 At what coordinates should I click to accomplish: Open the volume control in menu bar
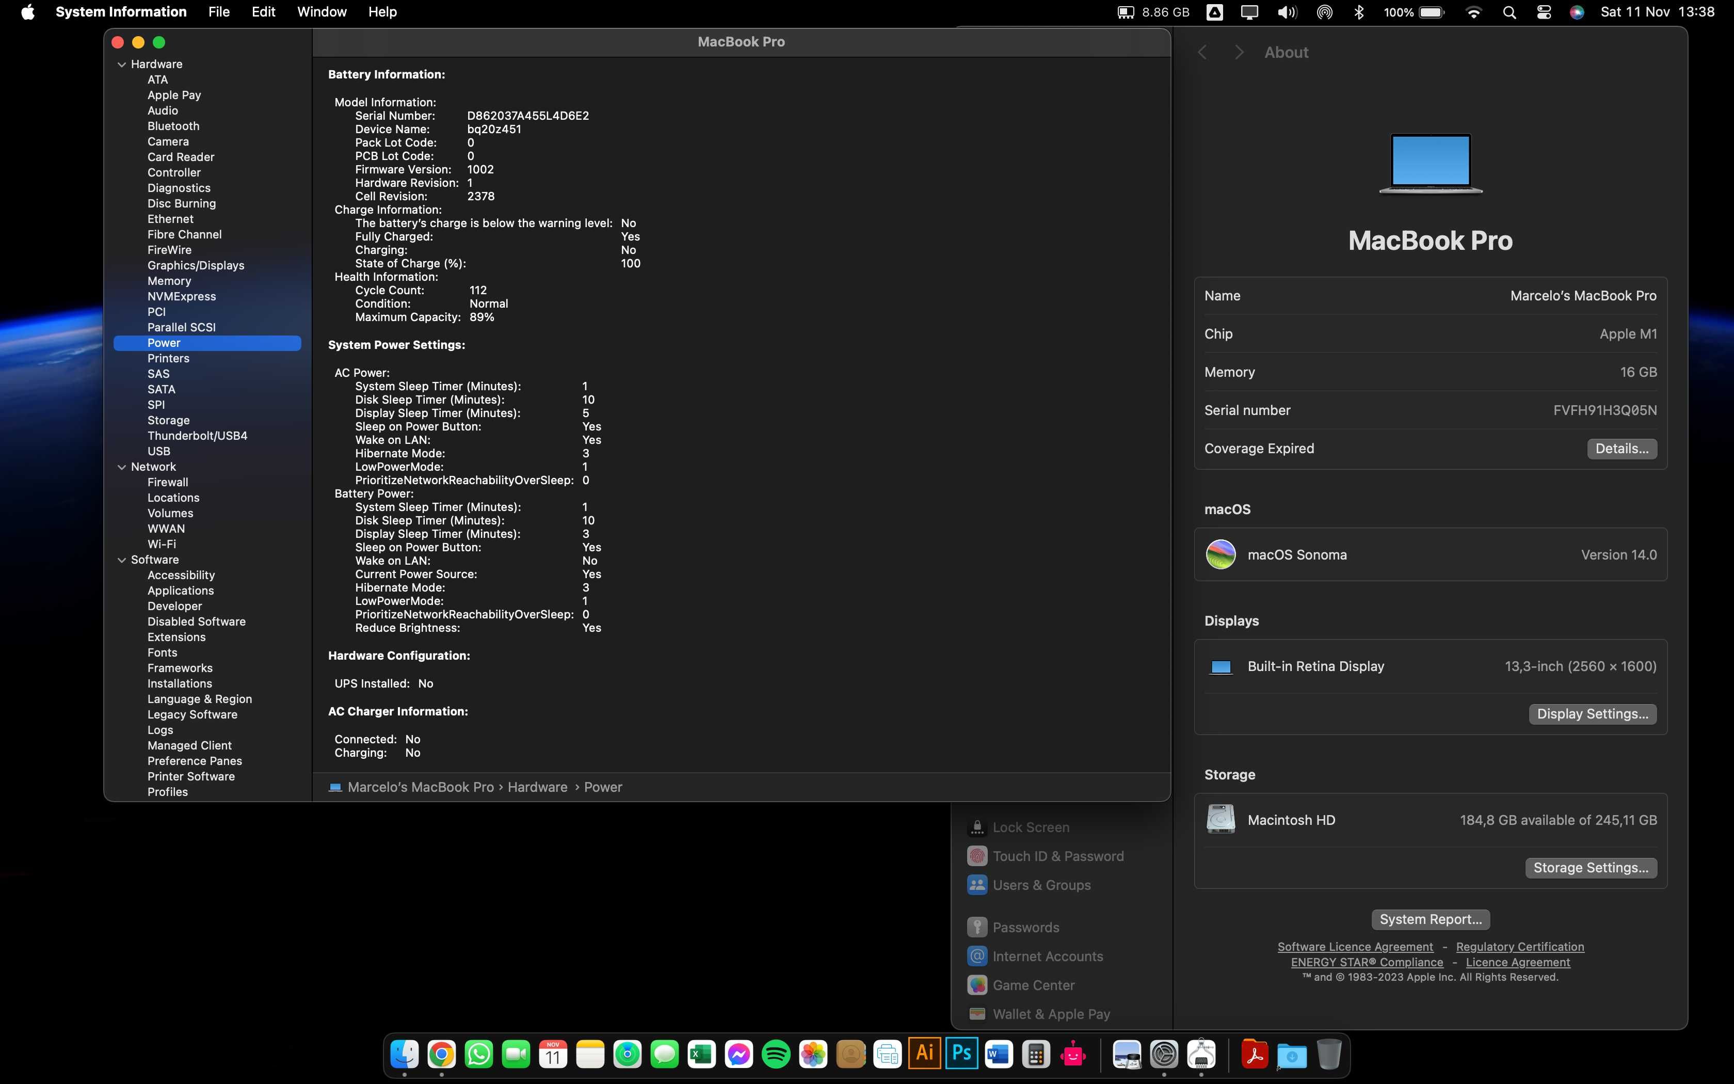[1288, 12]
